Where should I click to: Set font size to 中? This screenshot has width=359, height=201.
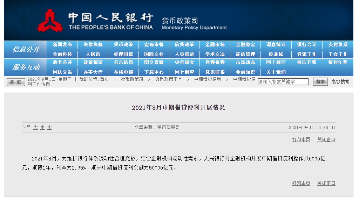(42, 128)
